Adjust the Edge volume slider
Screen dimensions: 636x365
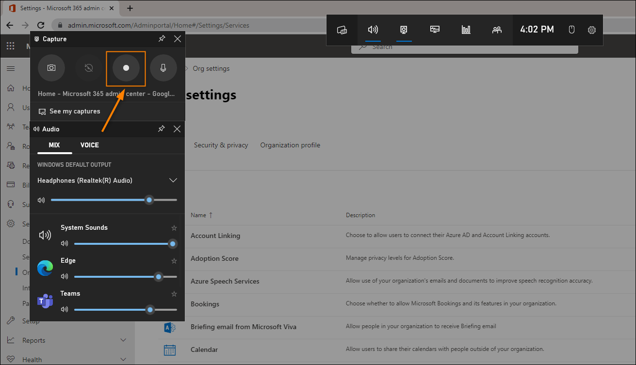click(x=126, y=276)
